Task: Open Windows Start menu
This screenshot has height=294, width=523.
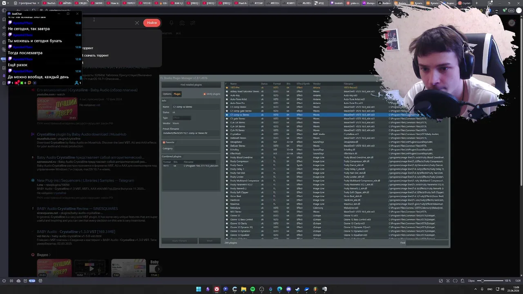Action: pos(199,289)
